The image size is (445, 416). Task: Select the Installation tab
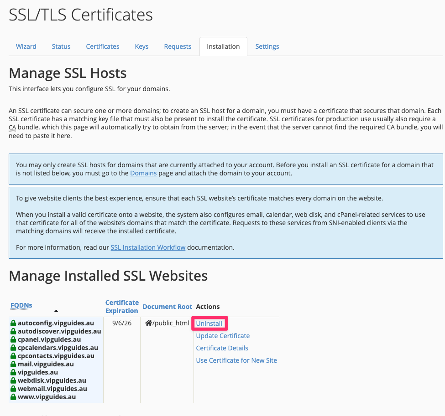tap(223, 46)
